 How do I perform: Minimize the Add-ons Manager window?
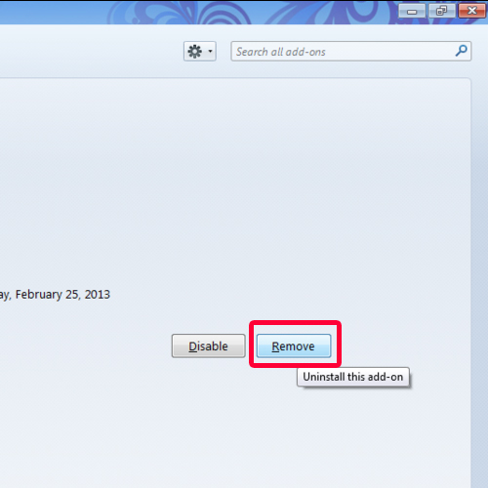pos(412,12)
